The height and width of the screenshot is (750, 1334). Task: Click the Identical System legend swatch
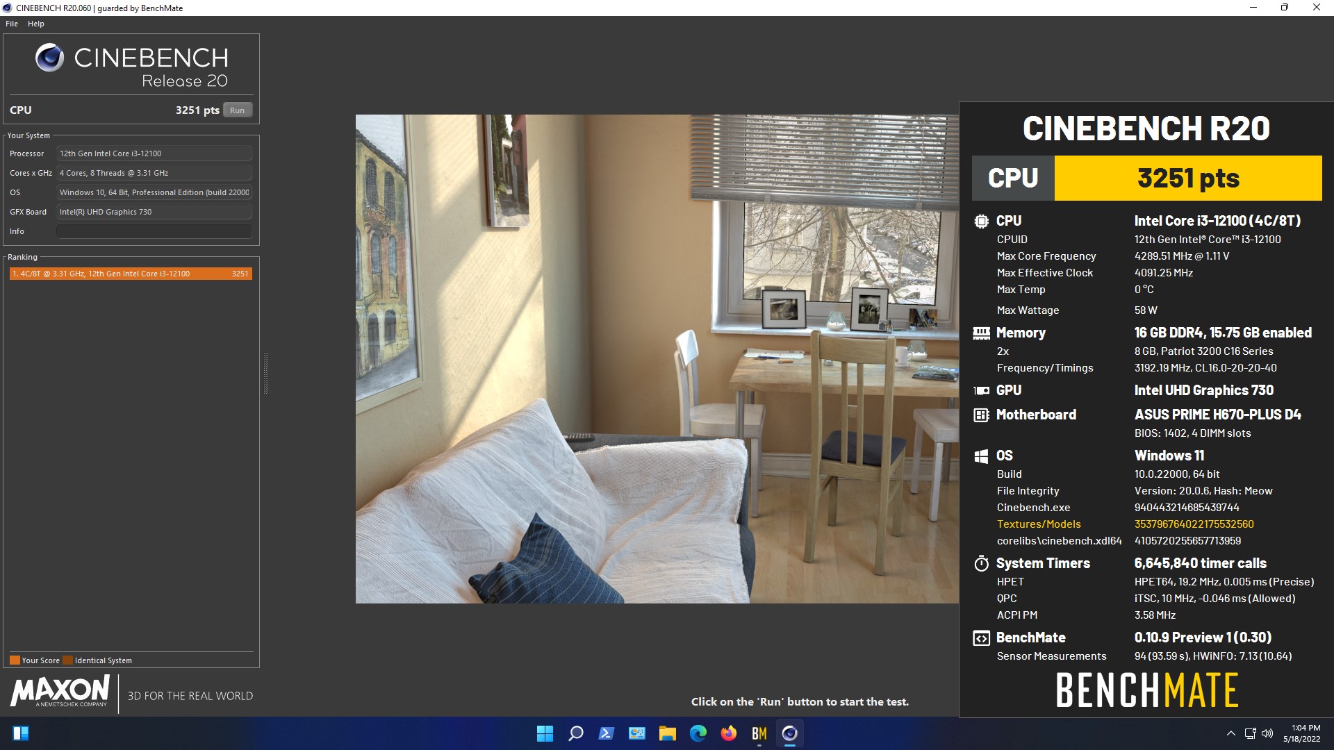coord(67,660)
